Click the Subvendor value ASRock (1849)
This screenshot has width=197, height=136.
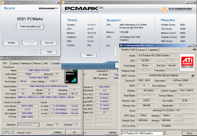click(181, 80)
